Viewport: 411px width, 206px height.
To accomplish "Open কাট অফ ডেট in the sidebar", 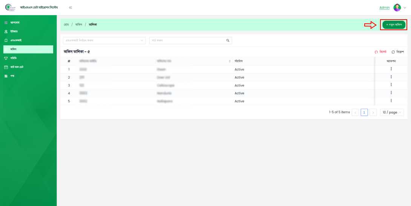I will (x=17, y=67).
